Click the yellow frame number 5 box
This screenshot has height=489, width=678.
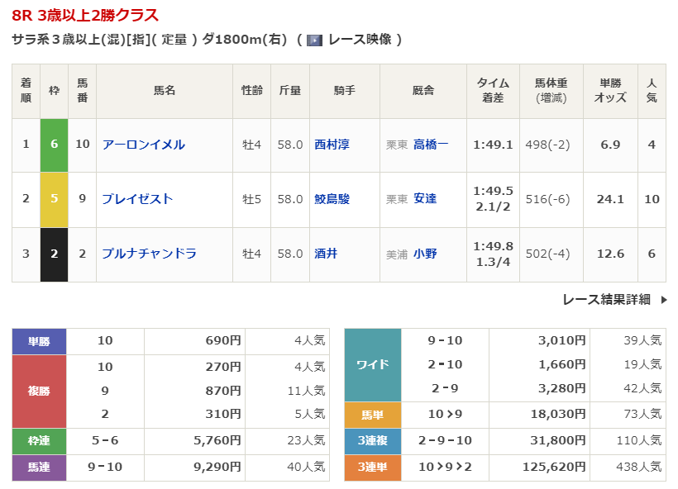[54, 199]
